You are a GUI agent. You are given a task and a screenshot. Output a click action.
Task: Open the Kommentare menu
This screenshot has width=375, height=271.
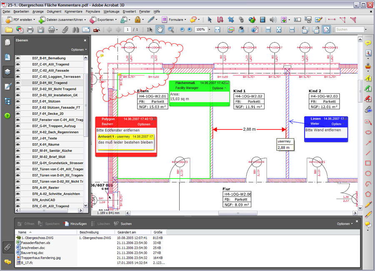tap(73, 12)
